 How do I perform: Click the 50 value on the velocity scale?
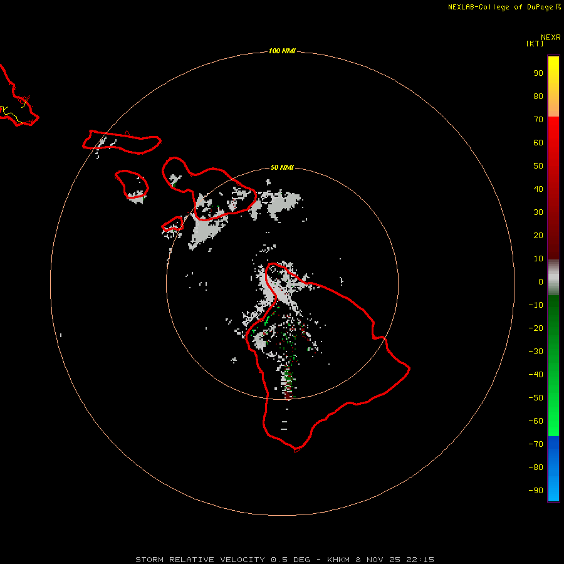coord(538,166)
